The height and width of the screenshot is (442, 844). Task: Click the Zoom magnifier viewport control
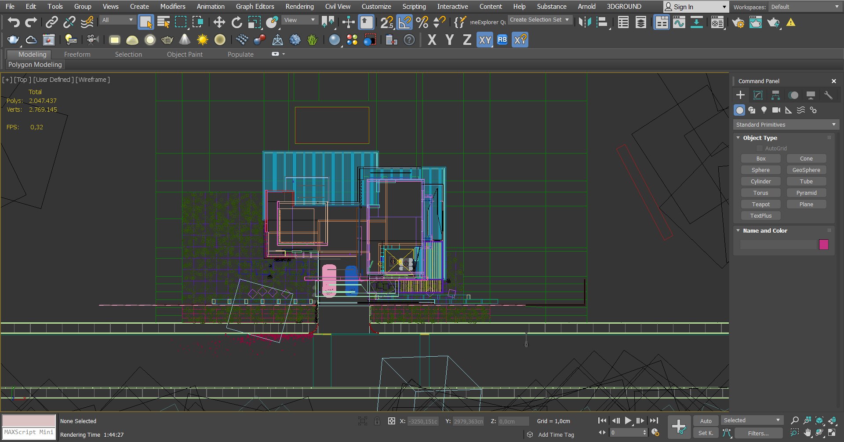794,420
